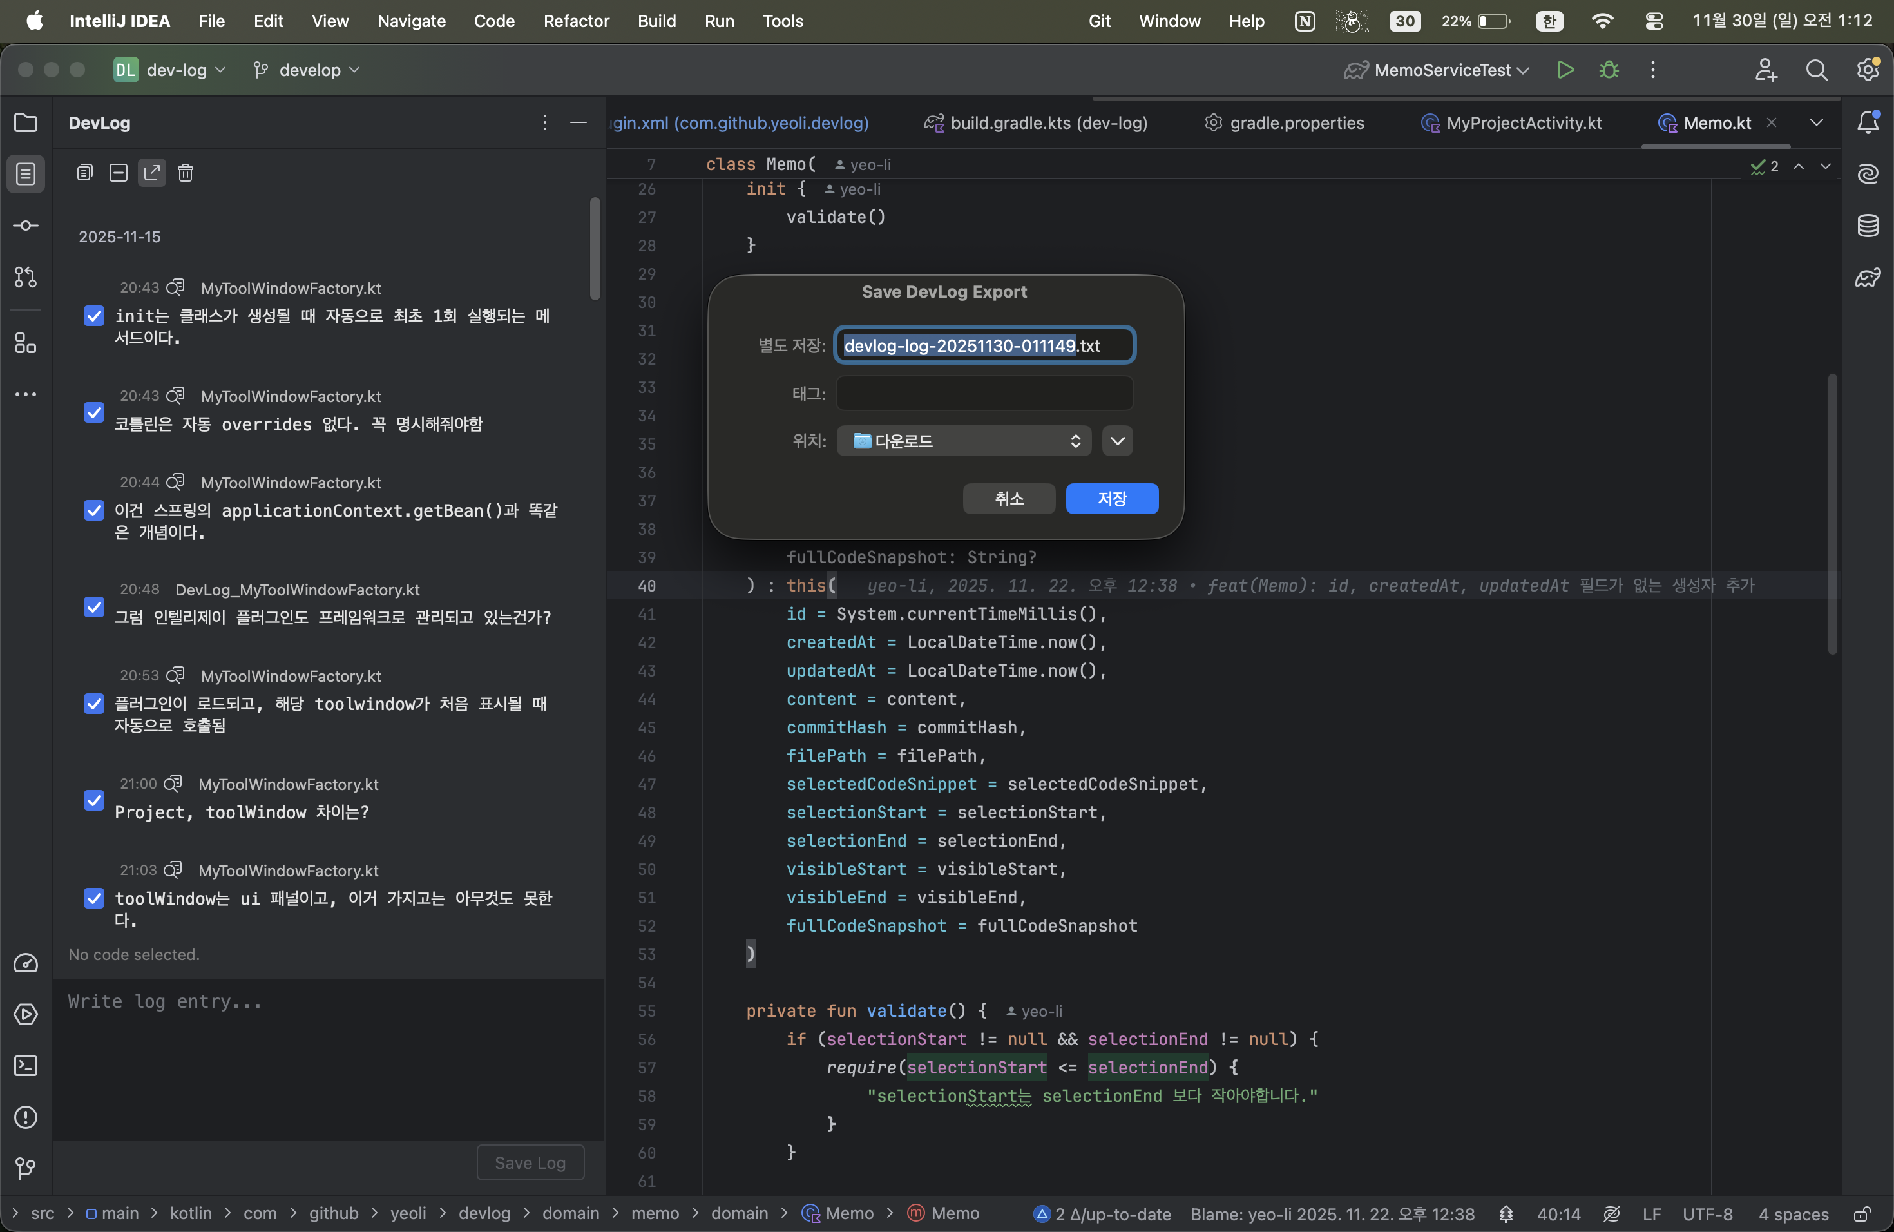
Task: Click the 태그 tag input field
Action: click(984, 393)
